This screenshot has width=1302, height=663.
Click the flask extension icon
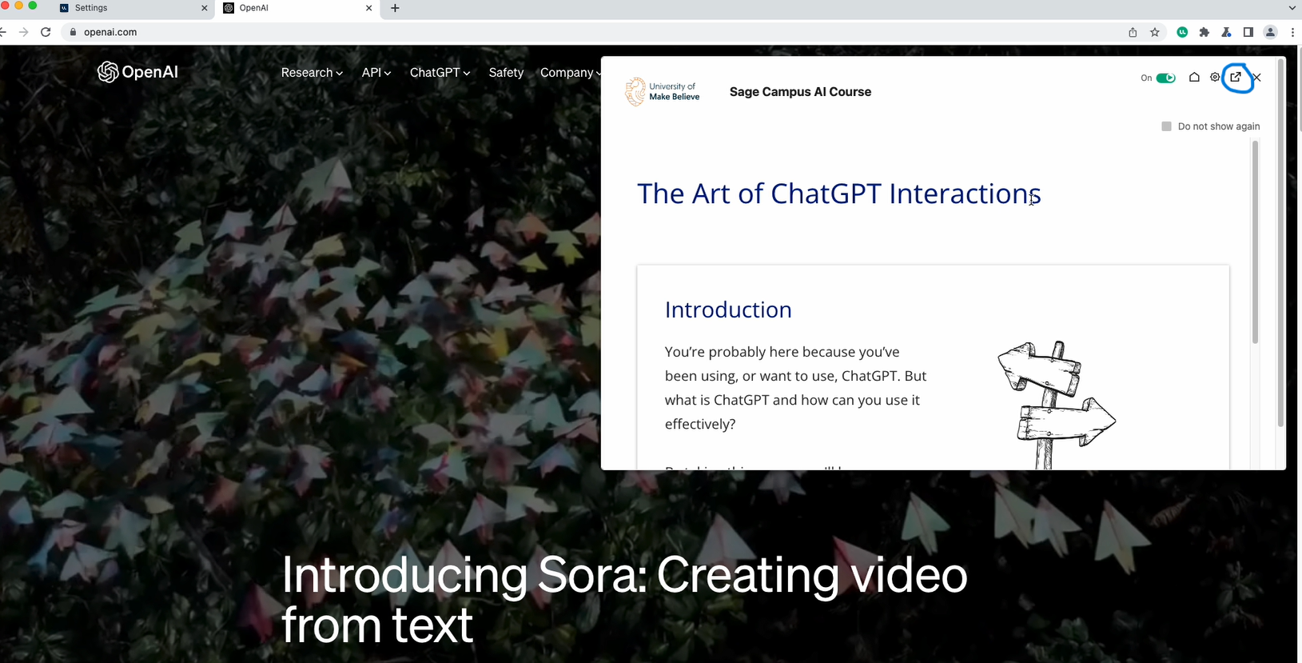tap(1226, 32)
